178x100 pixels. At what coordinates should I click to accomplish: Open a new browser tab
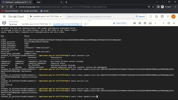tap(66, 2)
